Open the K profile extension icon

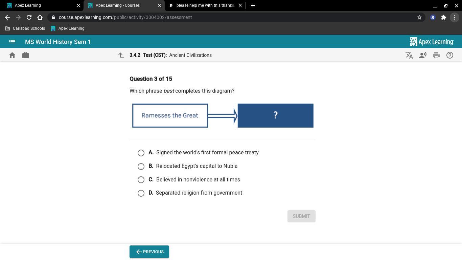[433, 17]
